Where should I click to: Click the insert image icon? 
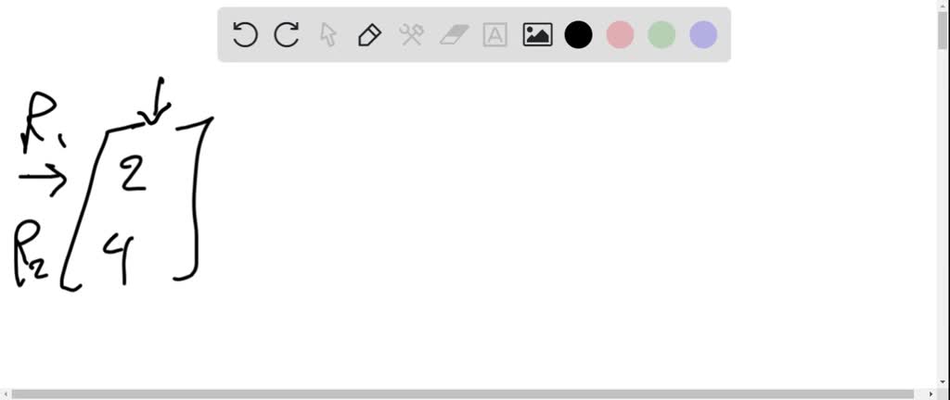pos(537,35)
